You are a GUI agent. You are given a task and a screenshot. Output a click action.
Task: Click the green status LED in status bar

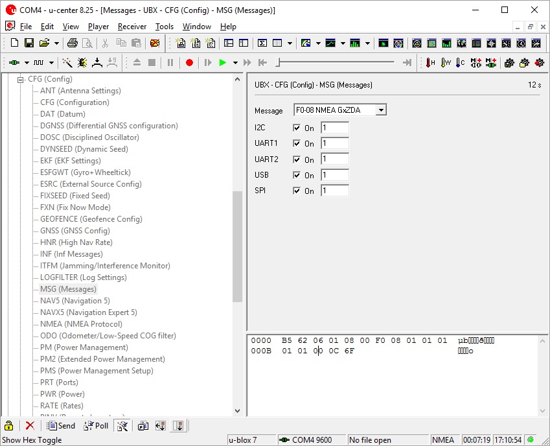(531, 440)
